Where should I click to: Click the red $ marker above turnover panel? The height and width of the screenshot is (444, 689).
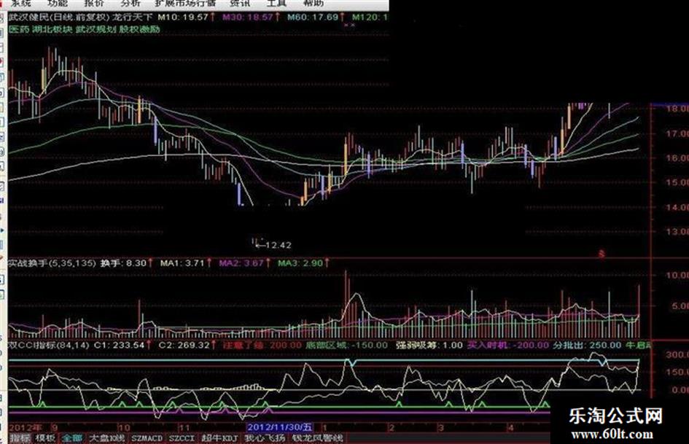pyautogui.click(x=602, y=254)
